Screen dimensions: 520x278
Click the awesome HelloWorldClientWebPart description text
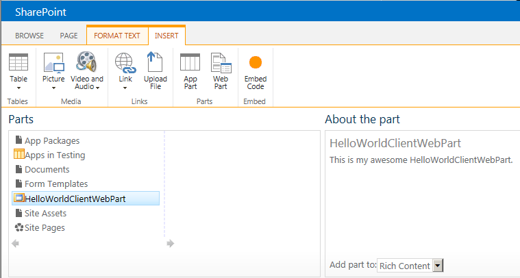pos(421,160)
